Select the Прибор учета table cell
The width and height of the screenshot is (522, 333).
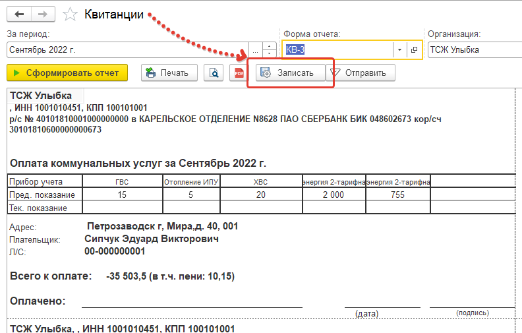(45, 181)
